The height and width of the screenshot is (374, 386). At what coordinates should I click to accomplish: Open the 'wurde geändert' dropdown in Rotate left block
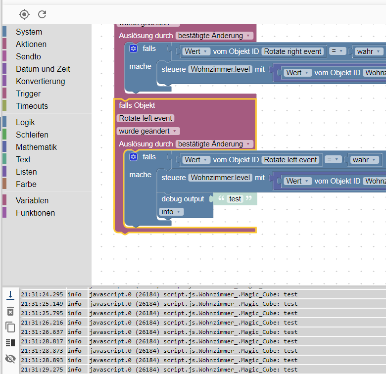148,131
